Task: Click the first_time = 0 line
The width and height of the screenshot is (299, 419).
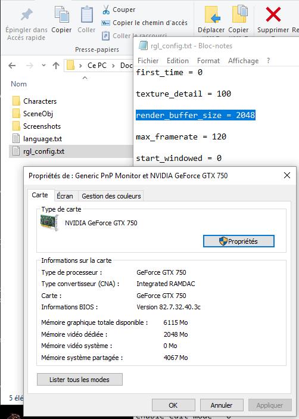Action: pos(169,73)
